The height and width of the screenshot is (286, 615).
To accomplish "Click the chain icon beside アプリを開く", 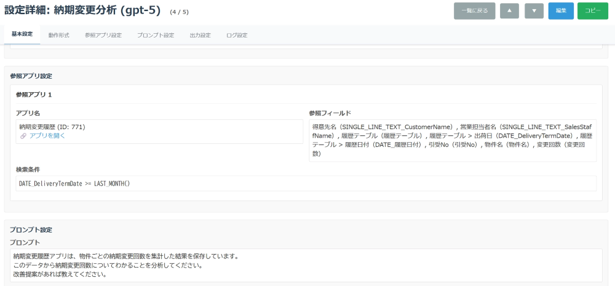I will tap(23, 136).
